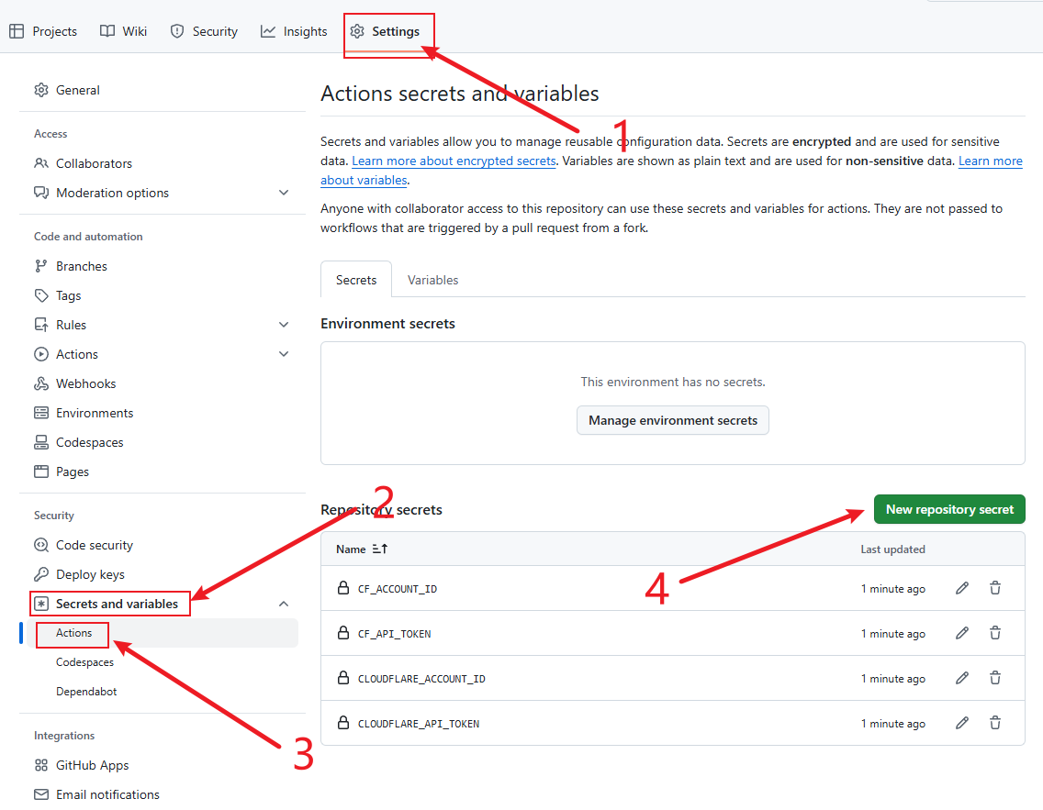1043x810 pixels.
Task: Click Manage environment secrets button
Action: click(x=672, y=420)
